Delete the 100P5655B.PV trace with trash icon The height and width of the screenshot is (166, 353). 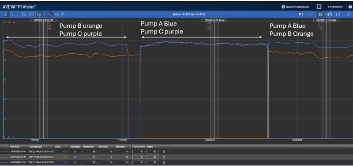164,157
